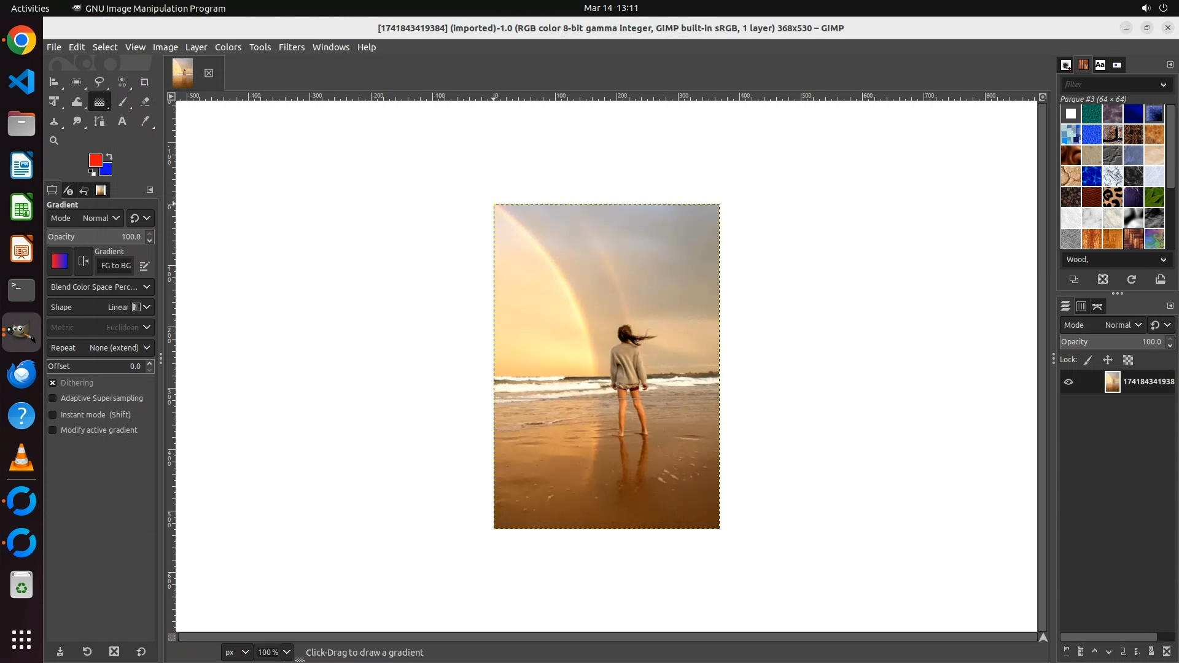Click the Clone stamp tool
This screenshot has height=663, width=1179.
click(54, 122)
